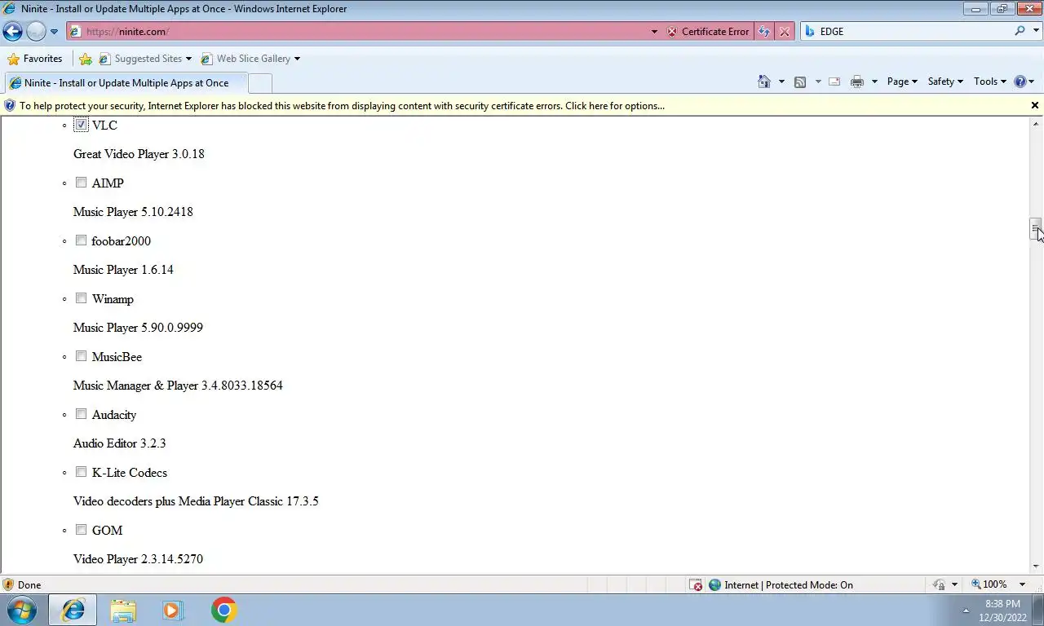
Task: Open the Page menu
Action: coord(902,82)
